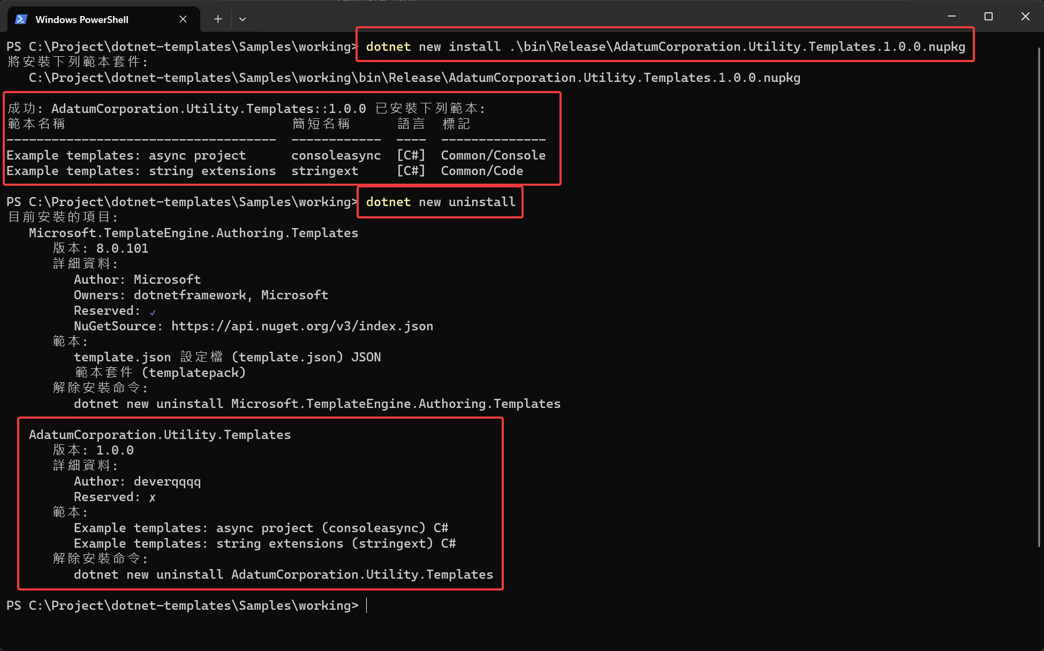Maximize the terminal window
The height and width of the screenshot is (651, 1044).
988,17
